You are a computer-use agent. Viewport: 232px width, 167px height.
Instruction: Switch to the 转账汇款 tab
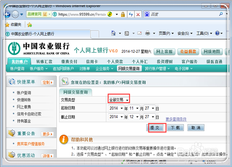click(44, 62)
